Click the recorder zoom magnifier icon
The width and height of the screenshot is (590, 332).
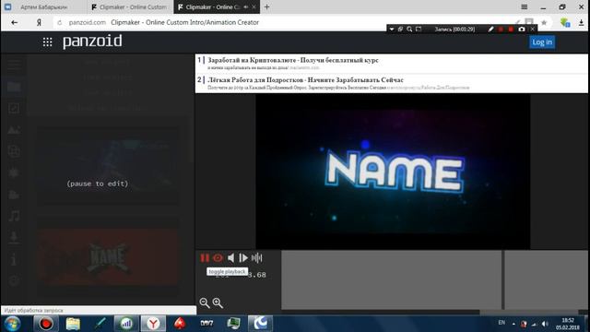point(409,29)
